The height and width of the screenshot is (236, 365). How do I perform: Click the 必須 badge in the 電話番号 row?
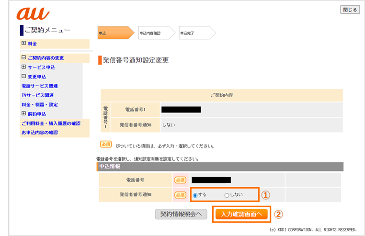[x=180, y=180]
